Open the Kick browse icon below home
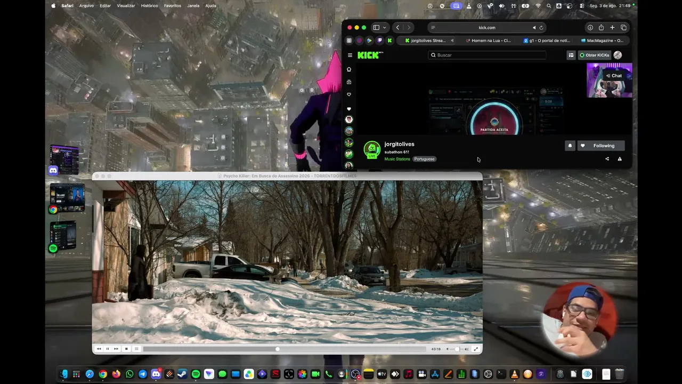Viewport: 682px width, 384px height. click(x=349, y=82)
